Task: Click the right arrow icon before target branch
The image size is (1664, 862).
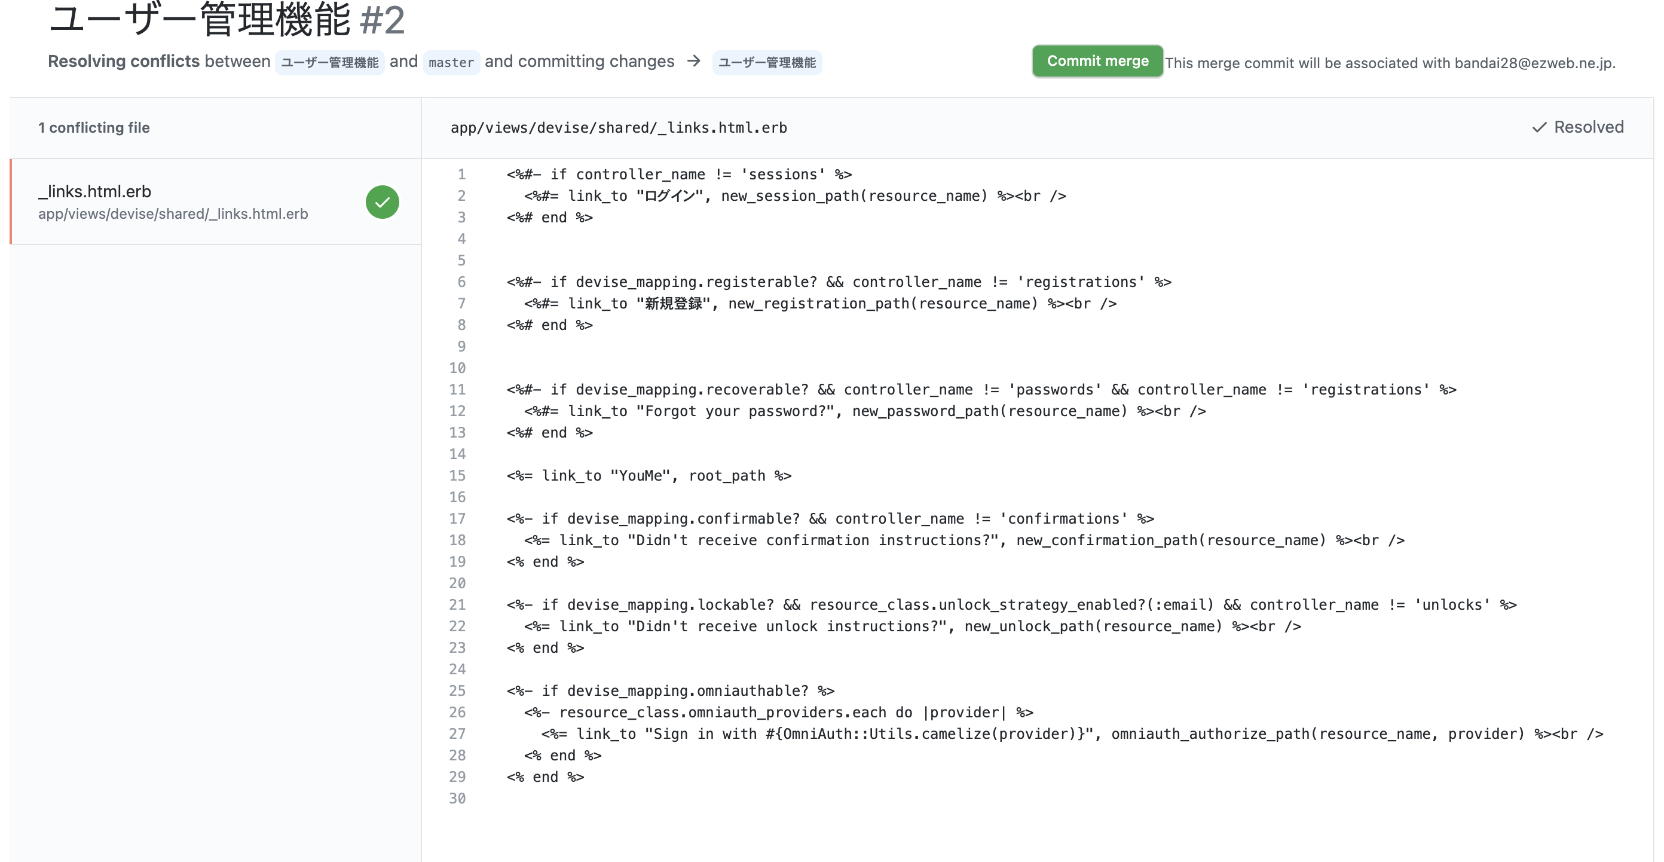Action: pyautogui.click(x=694, y=62)
